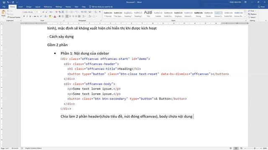Apply the Heading 1 style
The height and width of the screenshot is (150, 268).
pos(128,14)
